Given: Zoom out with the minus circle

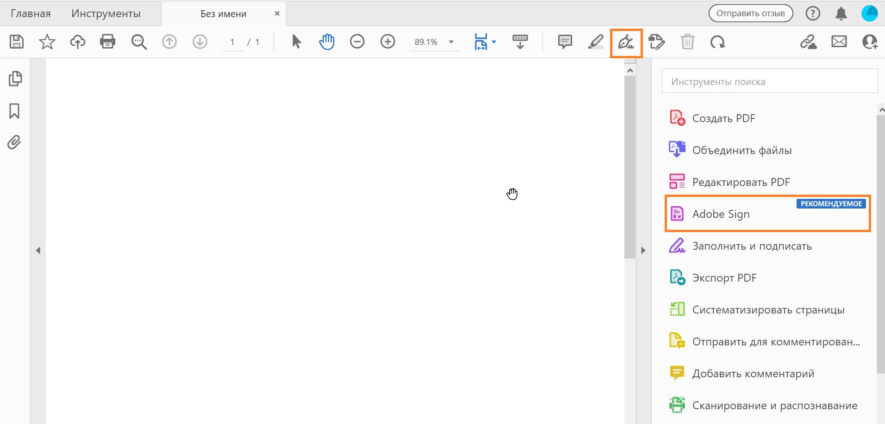Looking at the screenshot, I should click(357, 42).
